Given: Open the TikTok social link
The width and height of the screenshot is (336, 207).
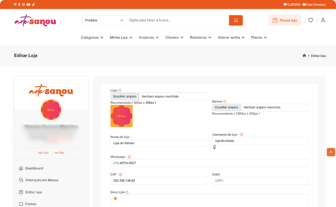Looking at the screenshot, I should [34, 4].
